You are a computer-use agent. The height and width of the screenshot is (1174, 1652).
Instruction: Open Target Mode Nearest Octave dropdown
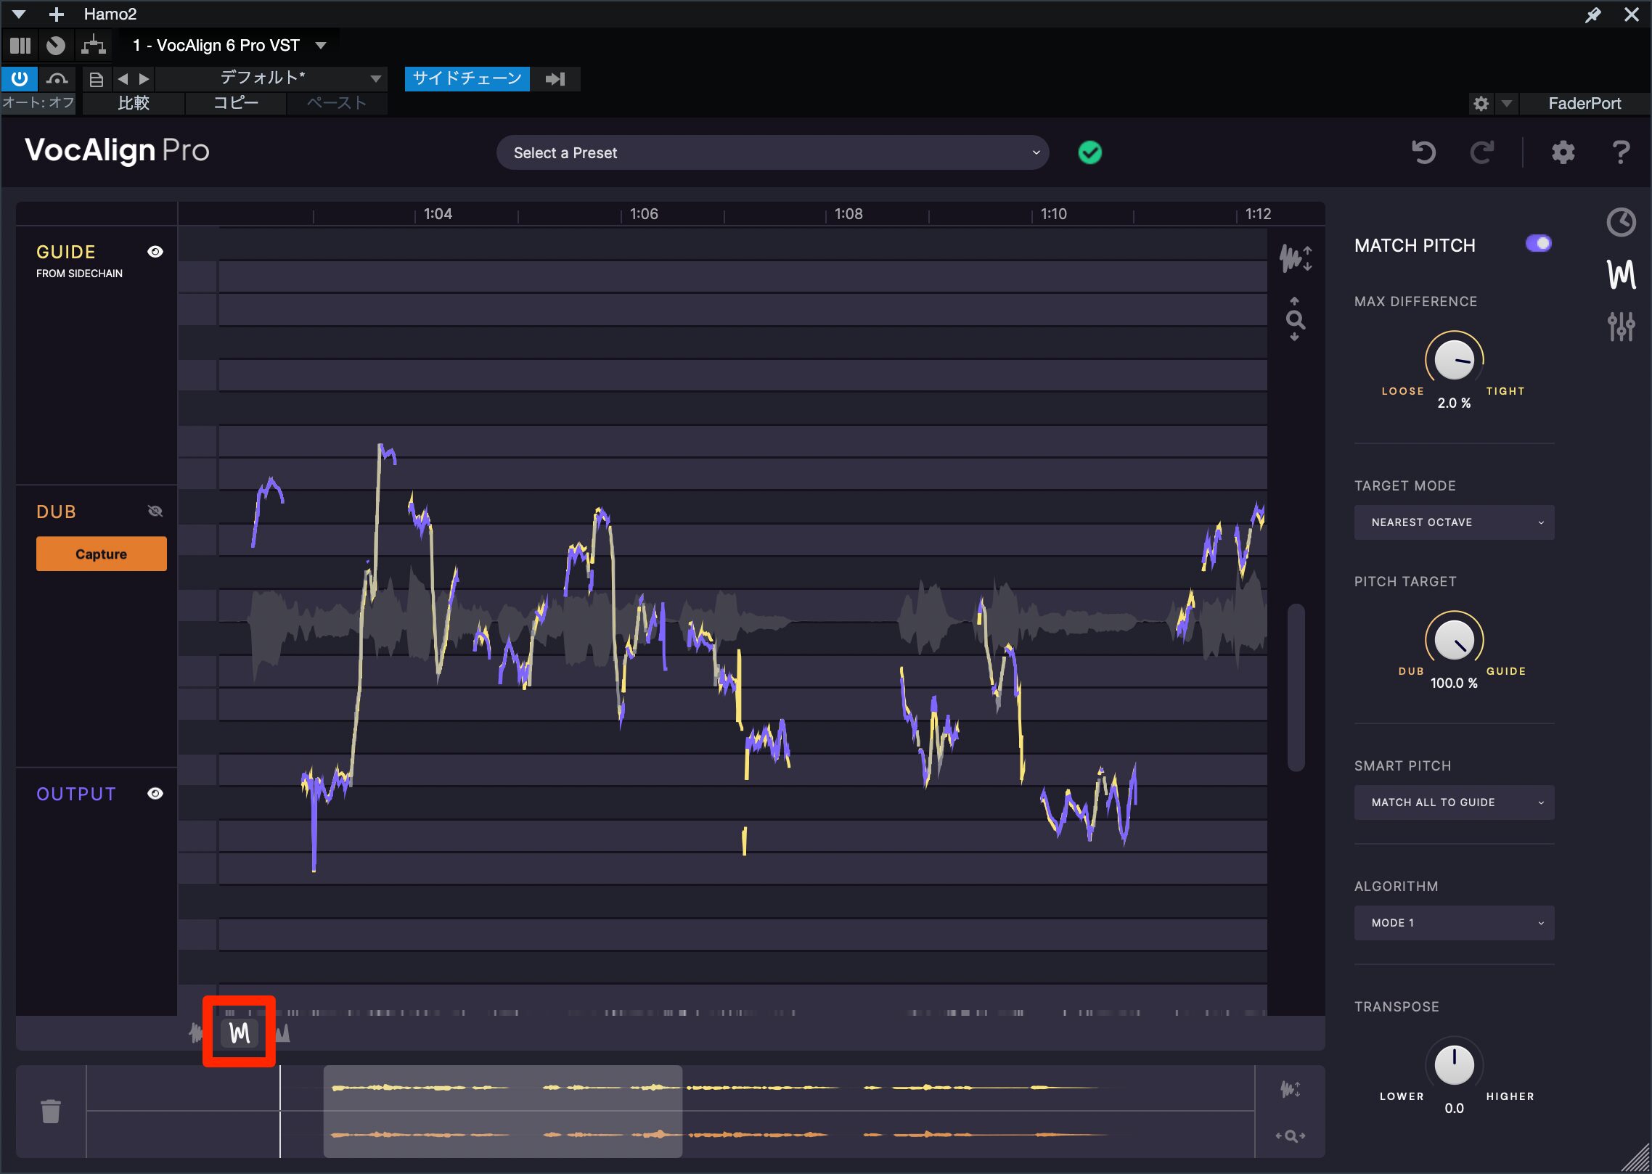point(1454,522)
